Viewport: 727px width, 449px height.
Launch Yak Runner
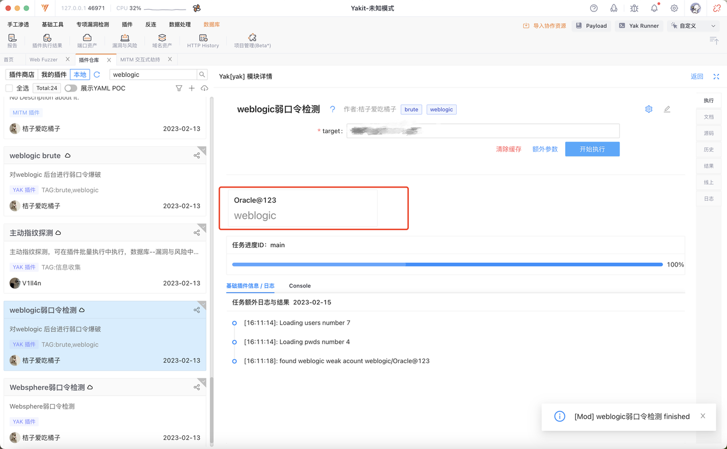(x=639, y=26)
